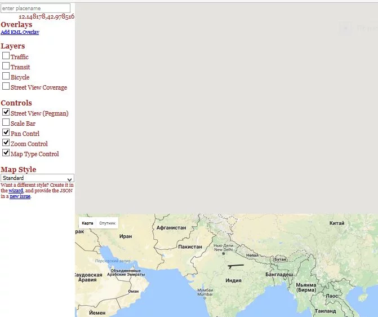Enable the Scale Bar checkbox

(6, 122)
